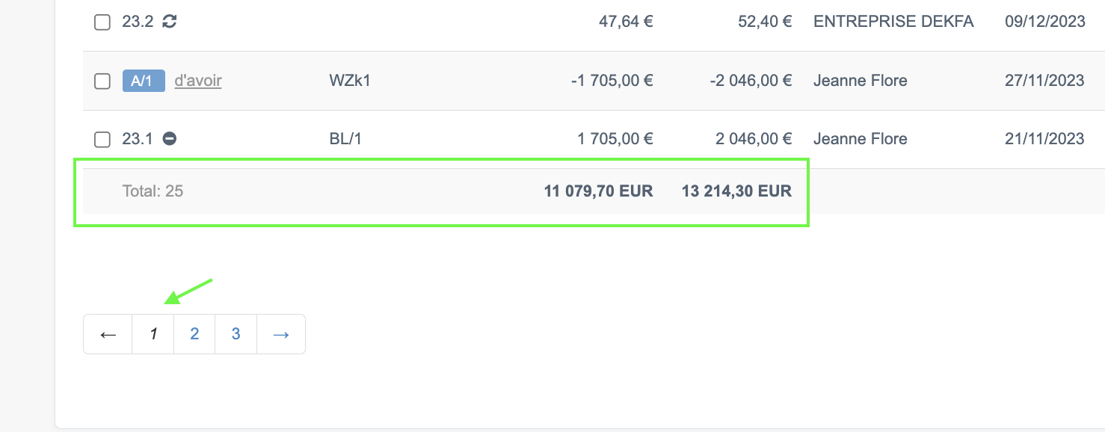
Task: Click the total amount 13 214,30 EUR
Action: [x=736, y=191]
